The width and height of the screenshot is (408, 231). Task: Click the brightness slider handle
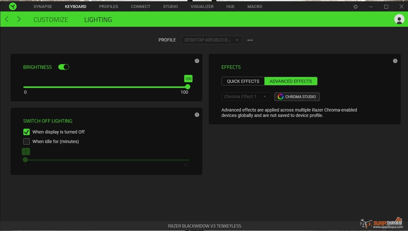188,87
